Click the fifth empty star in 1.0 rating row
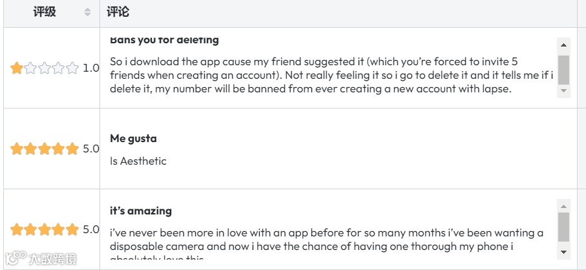Viewport: 586px width, 270px height. [72, 68]
